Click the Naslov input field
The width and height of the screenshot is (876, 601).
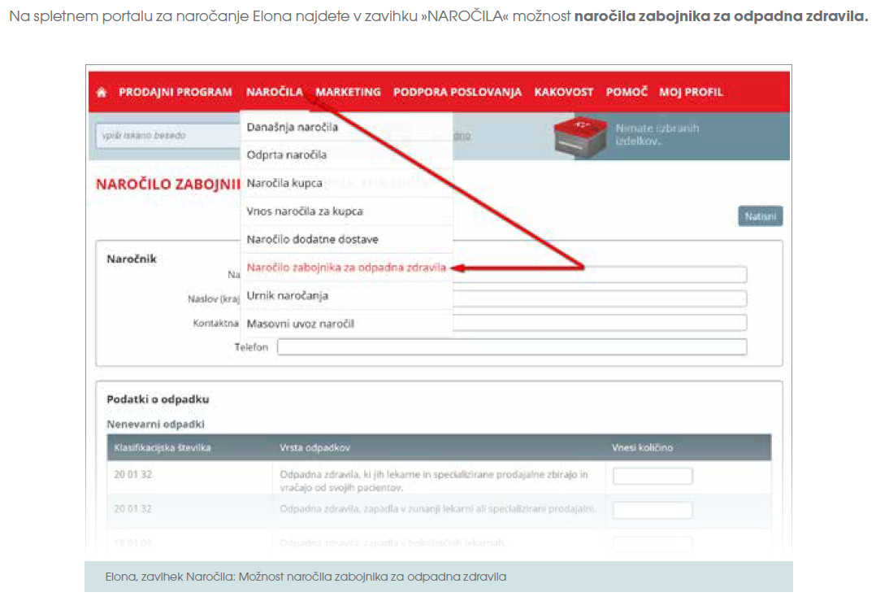point(600,298)
